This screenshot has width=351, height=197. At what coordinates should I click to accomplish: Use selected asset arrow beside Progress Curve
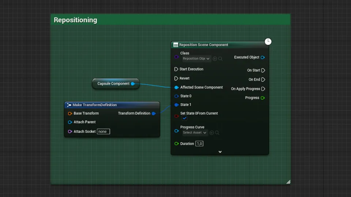[x=212, y=133]
